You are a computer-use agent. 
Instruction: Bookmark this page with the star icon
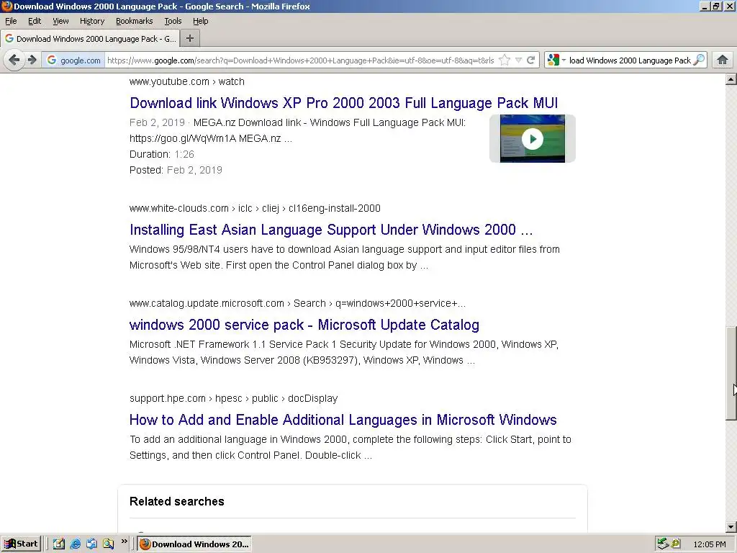[505, 60]
